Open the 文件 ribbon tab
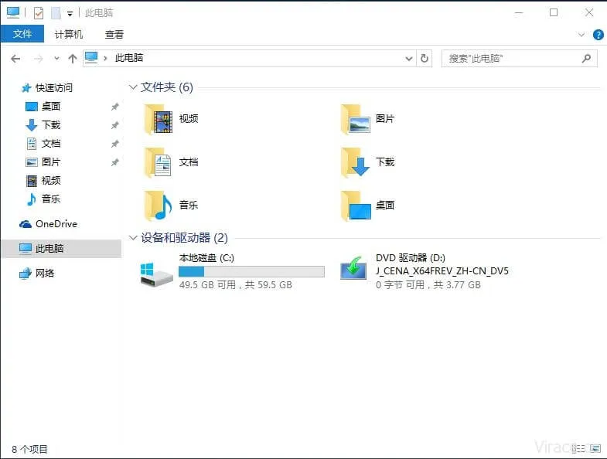The width and height of the screenshot is (607, 459). [x=22, y=34]
